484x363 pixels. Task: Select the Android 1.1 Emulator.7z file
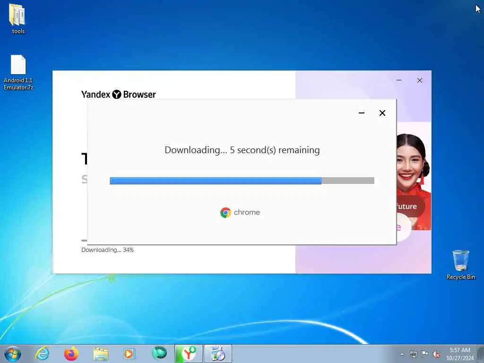click(x=18, y=72)
